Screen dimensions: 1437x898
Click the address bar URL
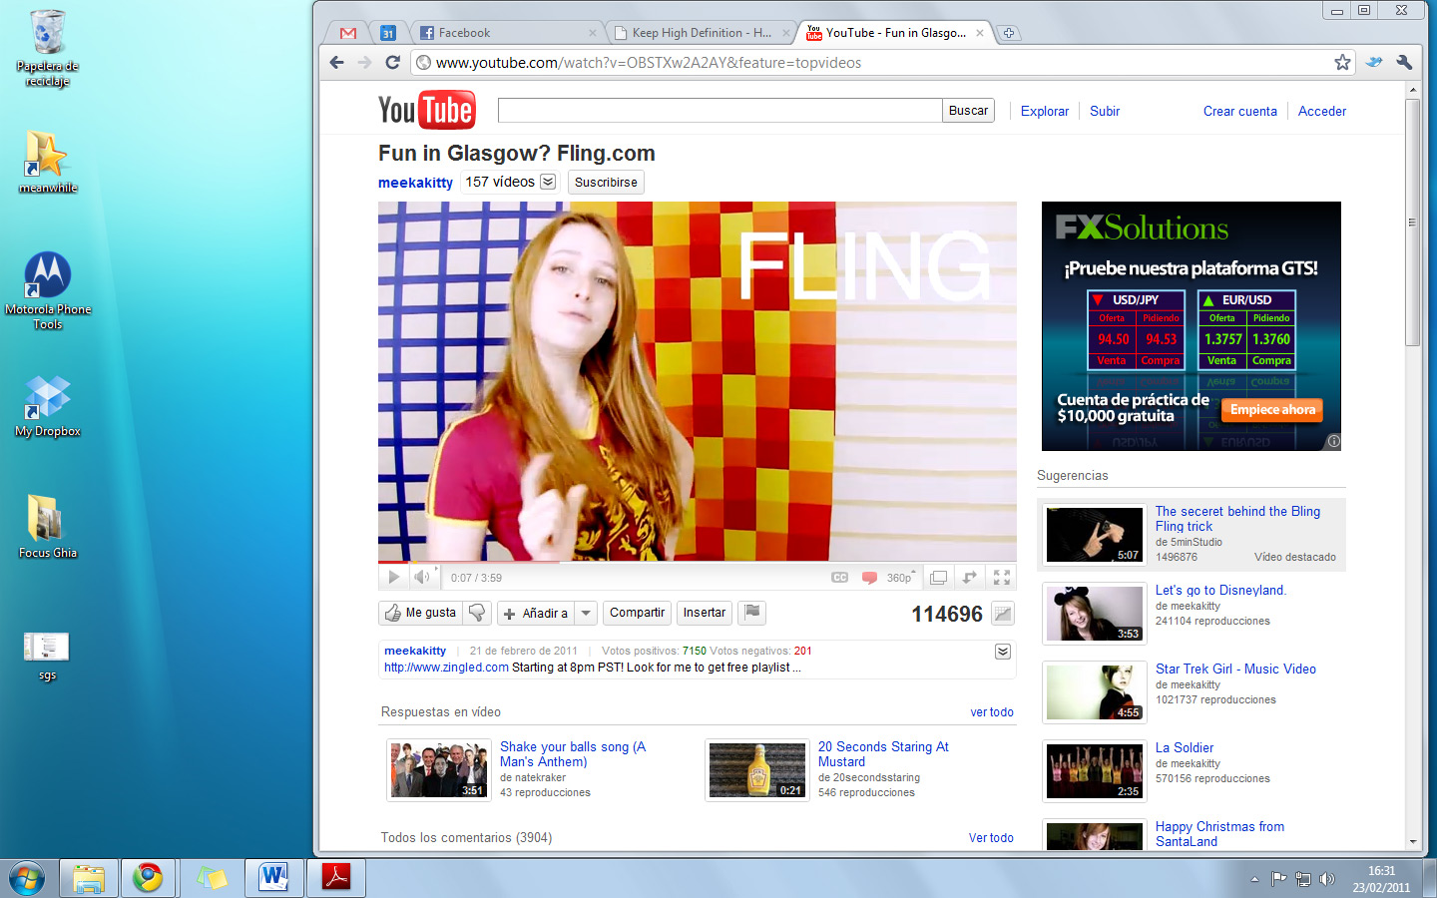pyautogui.click(x=649, y=62)
